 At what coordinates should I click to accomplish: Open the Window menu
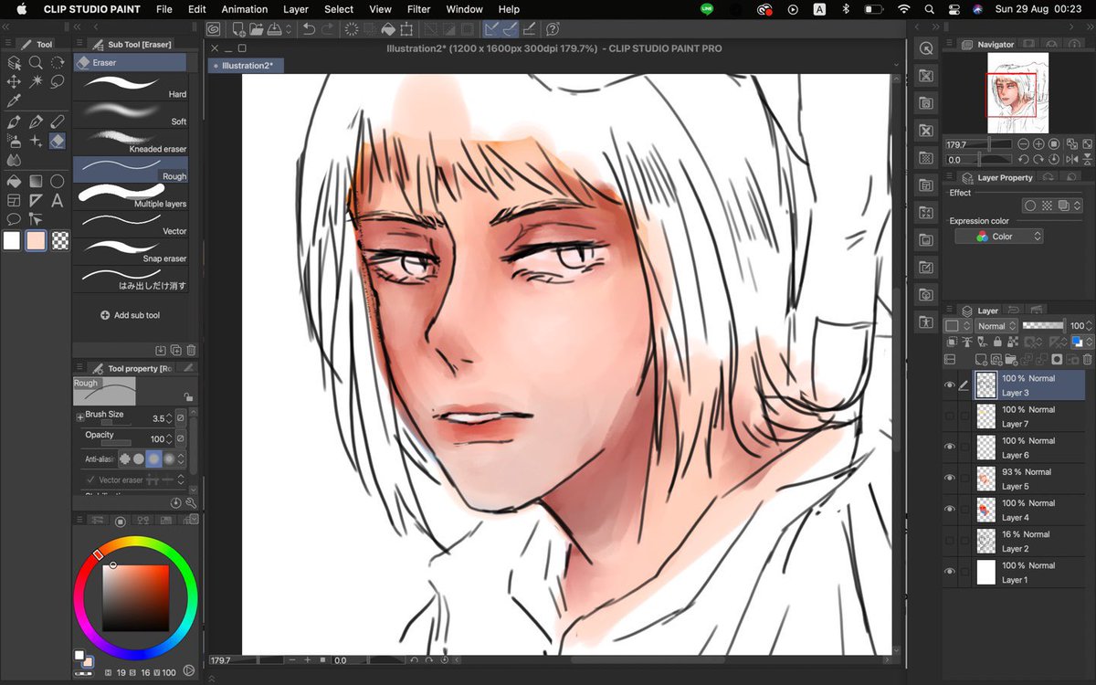pyautogui.click(x=464, y=9)
